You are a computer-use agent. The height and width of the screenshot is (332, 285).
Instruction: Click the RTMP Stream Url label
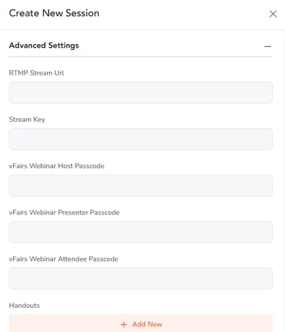[x=36, y=73]
